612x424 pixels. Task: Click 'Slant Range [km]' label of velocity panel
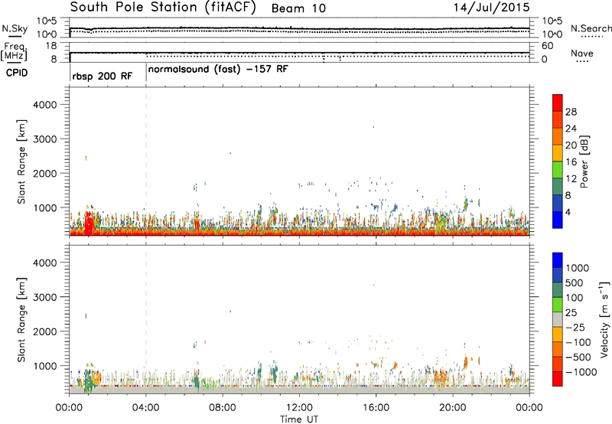pos(21,319)
